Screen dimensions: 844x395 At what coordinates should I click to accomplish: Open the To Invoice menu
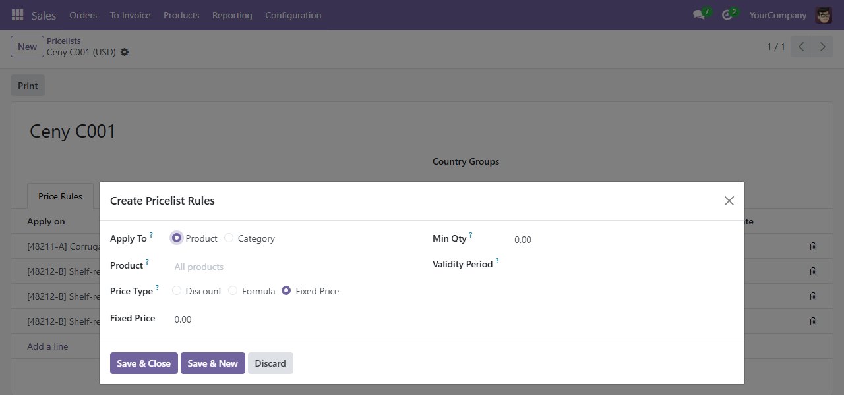[130, 15]
